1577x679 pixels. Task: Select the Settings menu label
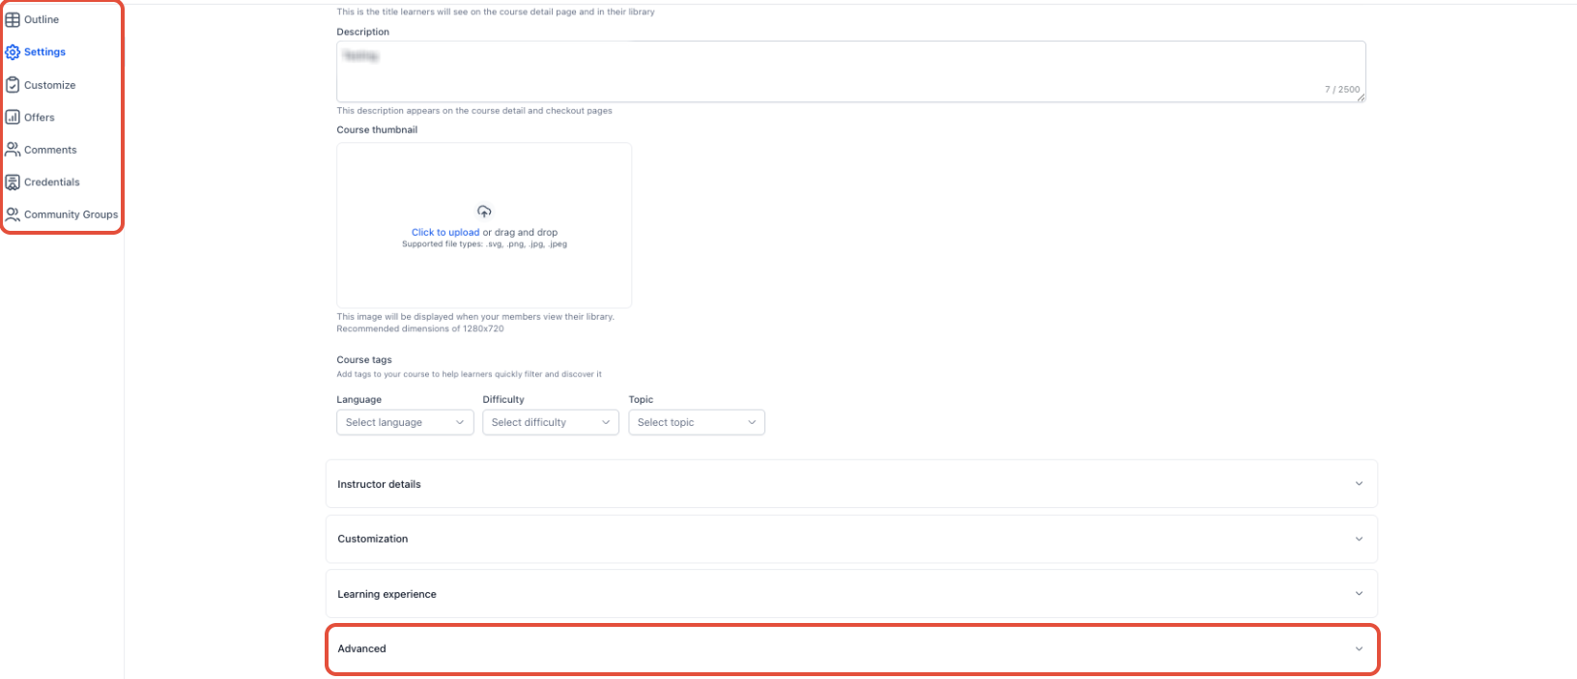pos(45,52)
